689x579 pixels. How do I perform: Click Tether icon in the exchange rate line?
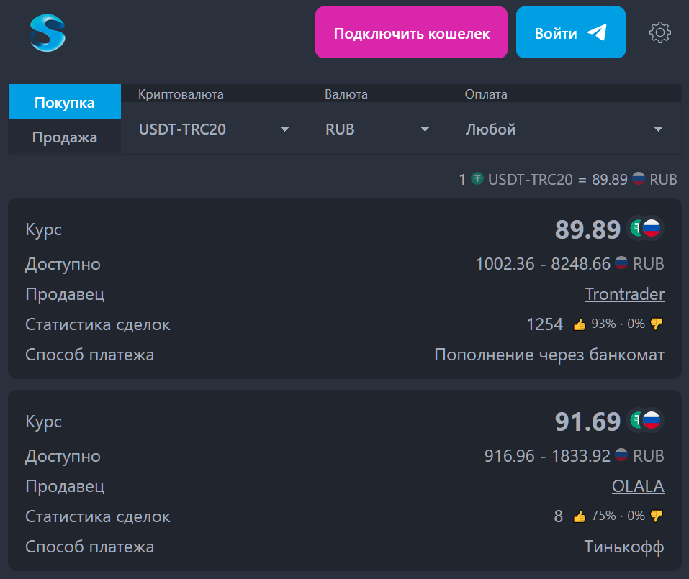click(x=477, y=178)
